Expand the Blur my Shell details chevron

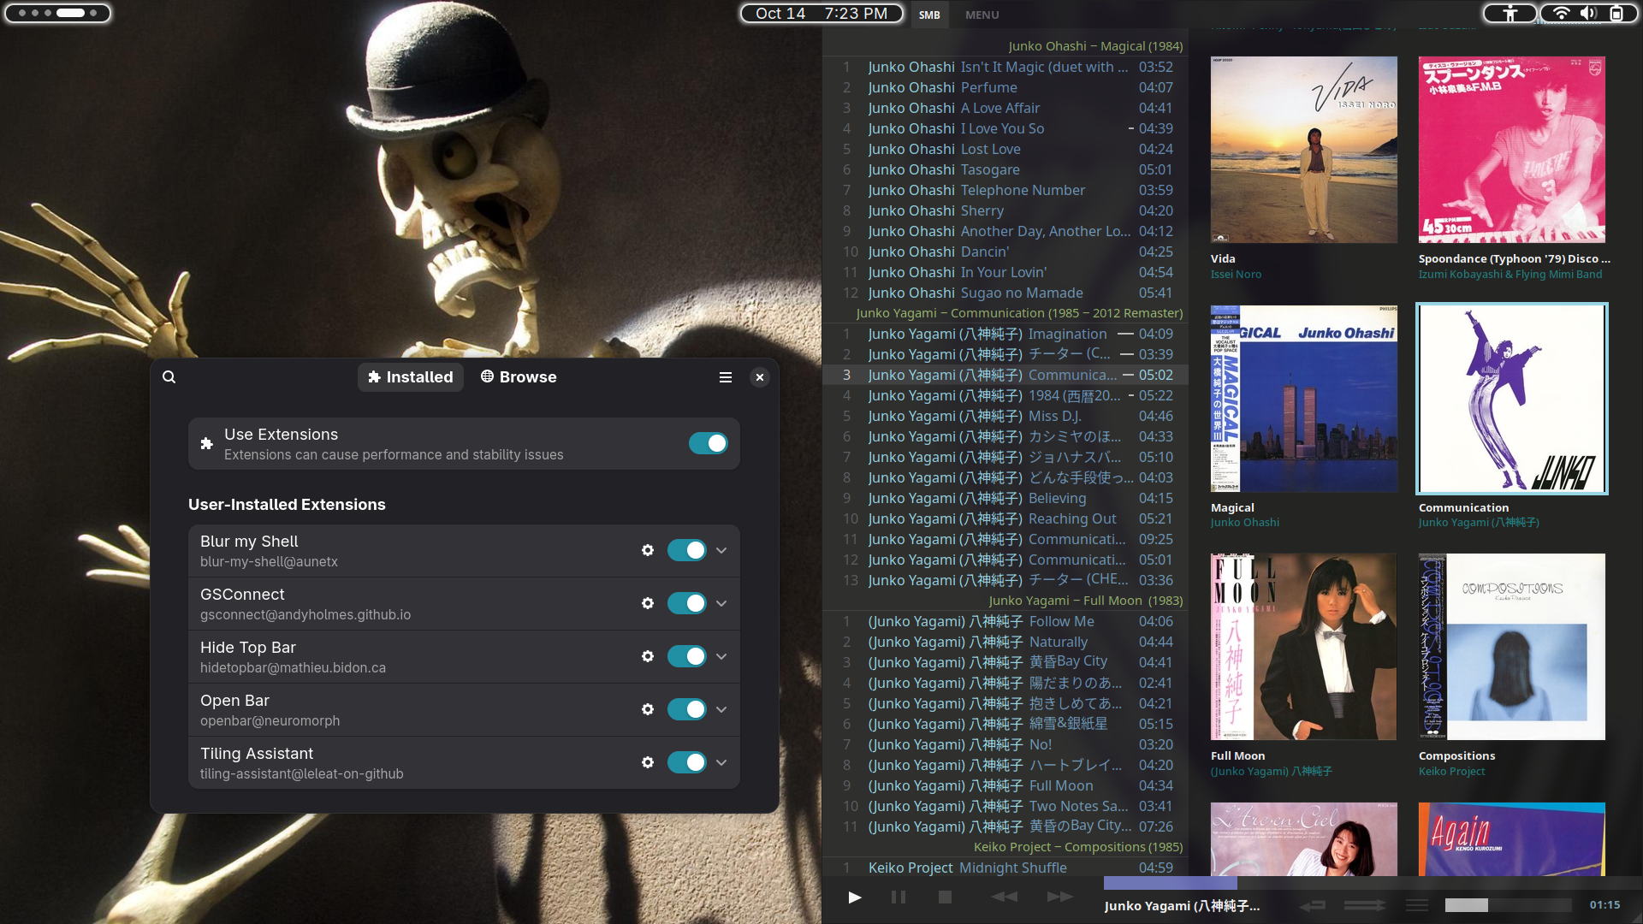click(721, 550)
